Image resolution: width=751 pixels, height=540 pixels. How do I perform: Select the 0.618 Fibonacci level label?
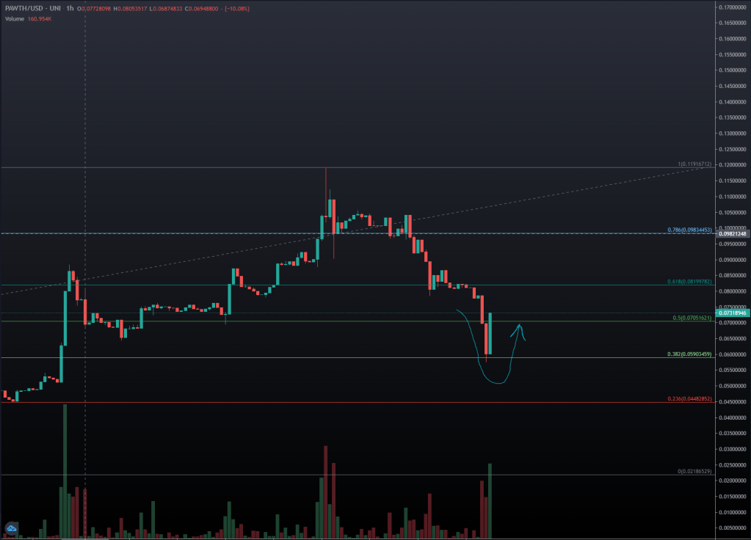(689, 282)
